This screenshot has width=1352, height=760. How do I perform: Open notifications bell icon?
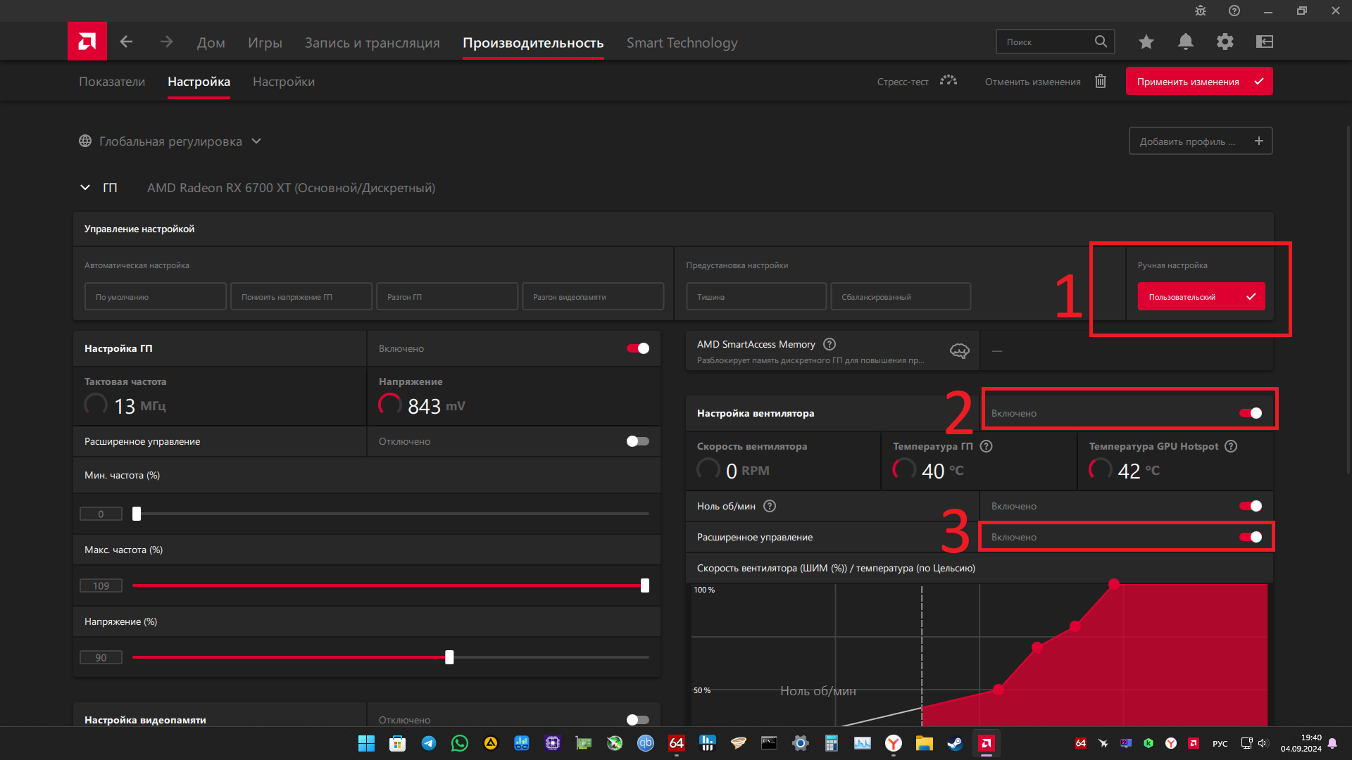click(x=1185, y=42)
